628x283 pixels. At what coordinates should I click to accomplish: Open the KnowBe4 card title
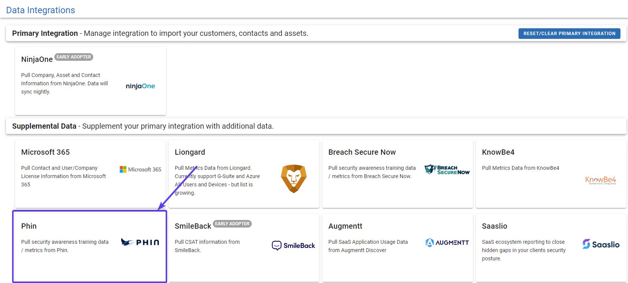click(498, 152)
